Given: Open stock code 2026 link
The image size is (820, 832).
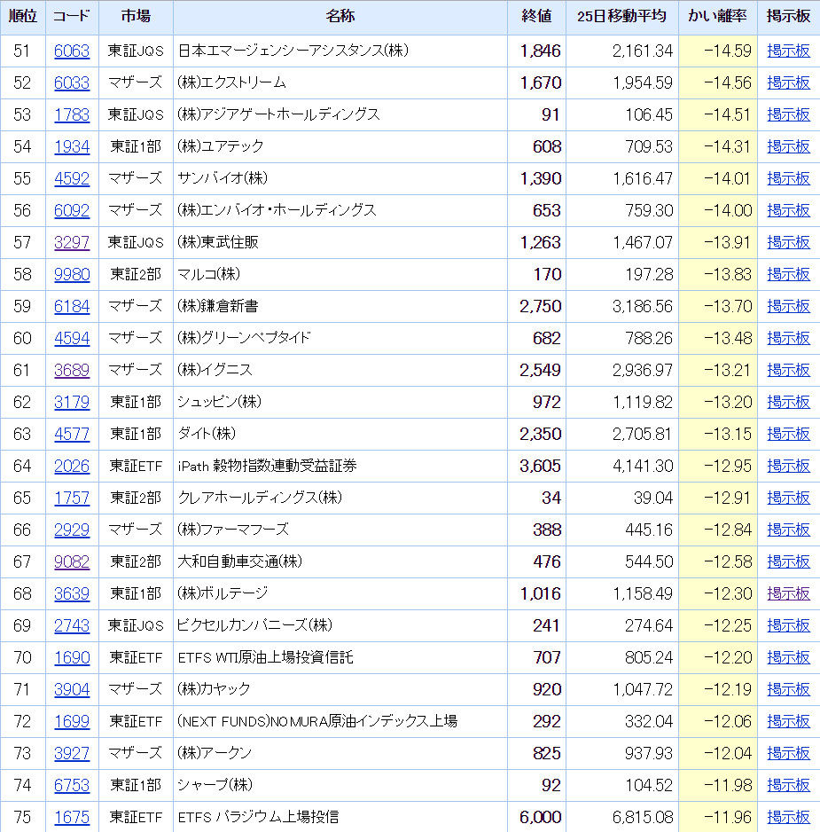Looking at the screenshot, I should pyautogui.click(x=72, y=466).
